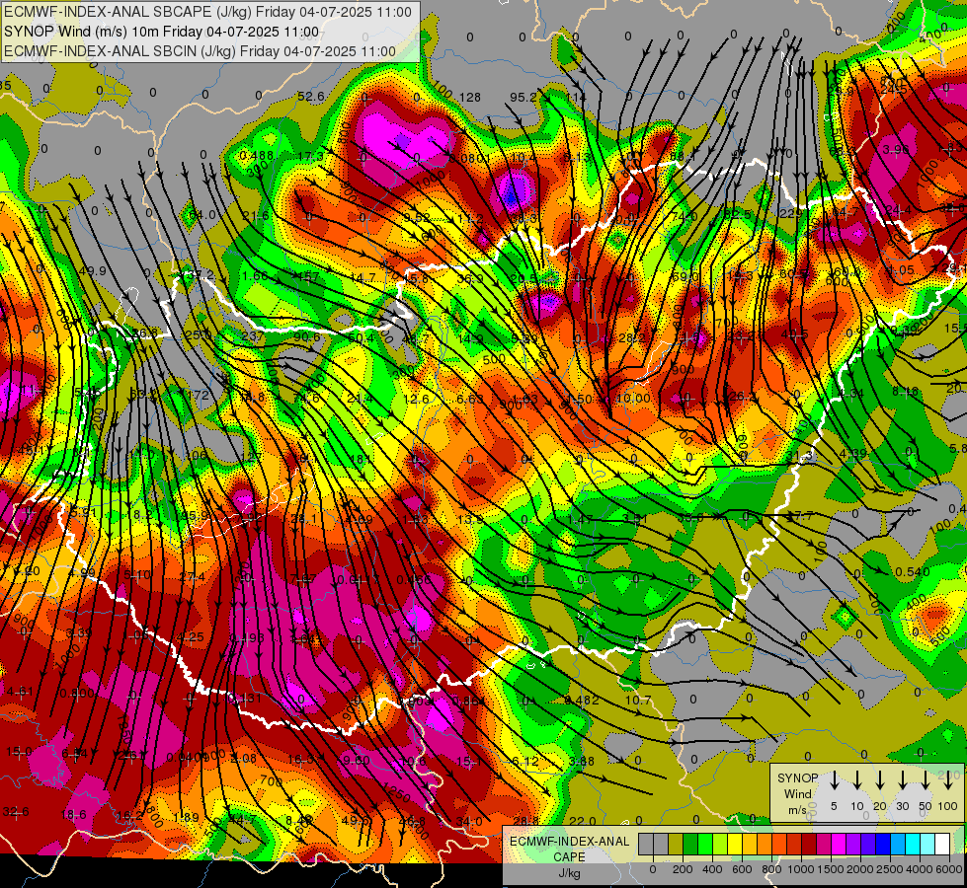The width and height of the screenshot is (967, 888).
Task: Pick the dark green CAPE swatch right of 200
Action: 690,844
